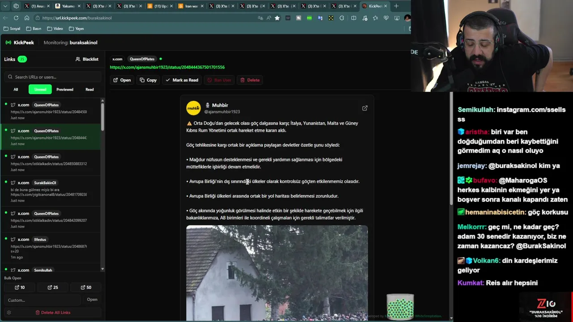
Task: Focus the Custom bulk count field
Action: coord(43,300)
